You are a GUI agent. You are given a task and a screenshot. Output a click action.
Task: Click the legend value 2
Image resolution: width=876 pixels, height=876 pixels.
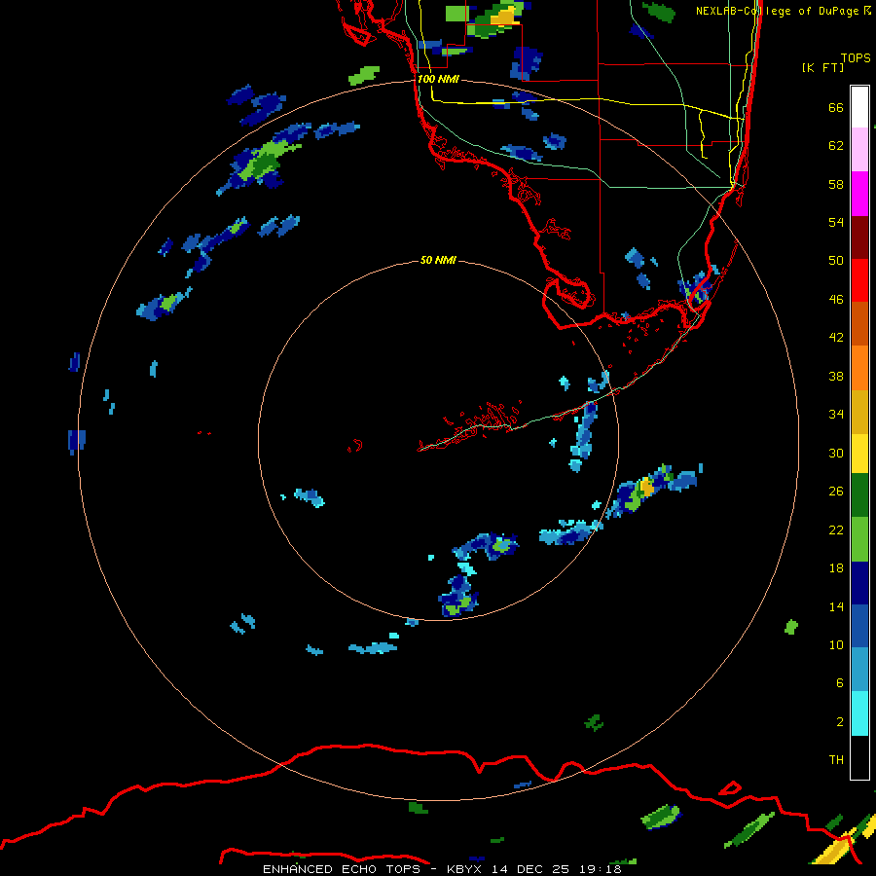(x=840, y=722)
